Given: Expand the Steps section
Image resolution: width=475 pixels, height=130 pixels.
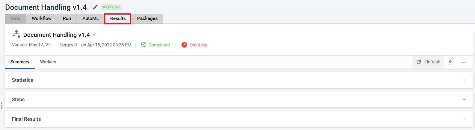Looking at the screenshot, I should (464, 99).
